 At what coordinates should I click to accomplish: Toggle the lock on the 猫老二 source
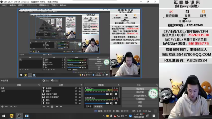click(x=80, y=91)
